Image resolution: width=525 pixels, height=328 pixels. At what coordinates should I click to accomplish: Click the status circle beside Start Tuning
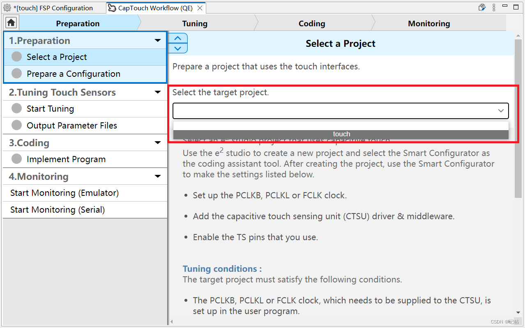coord(16,108)
